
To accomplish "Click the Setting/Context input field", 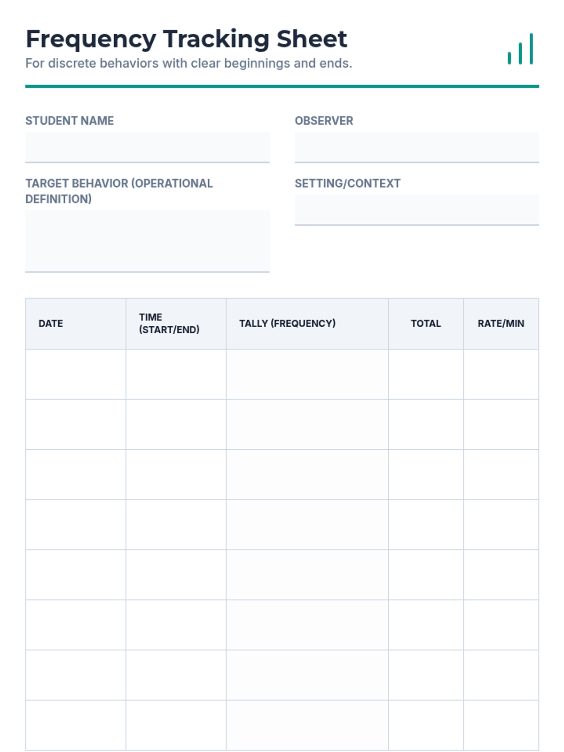I will 416,210.
